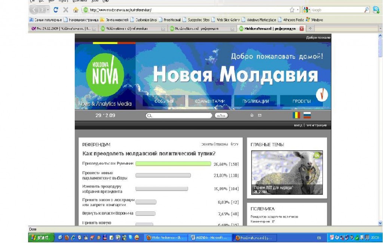383x243 pixels.
Task: Expand the tab list dropdown arrow
Action: coord(380,28)
